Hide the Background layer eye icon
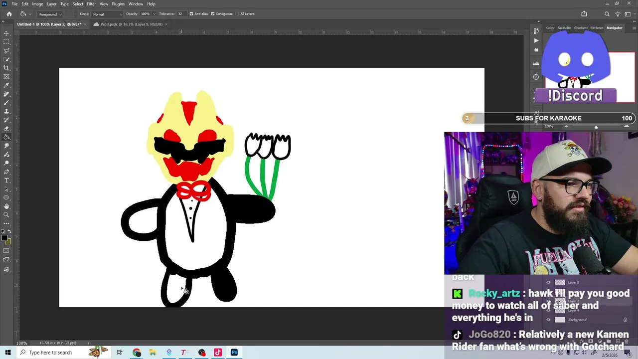Viewport: 638px width, 359px height. (548, 320)
